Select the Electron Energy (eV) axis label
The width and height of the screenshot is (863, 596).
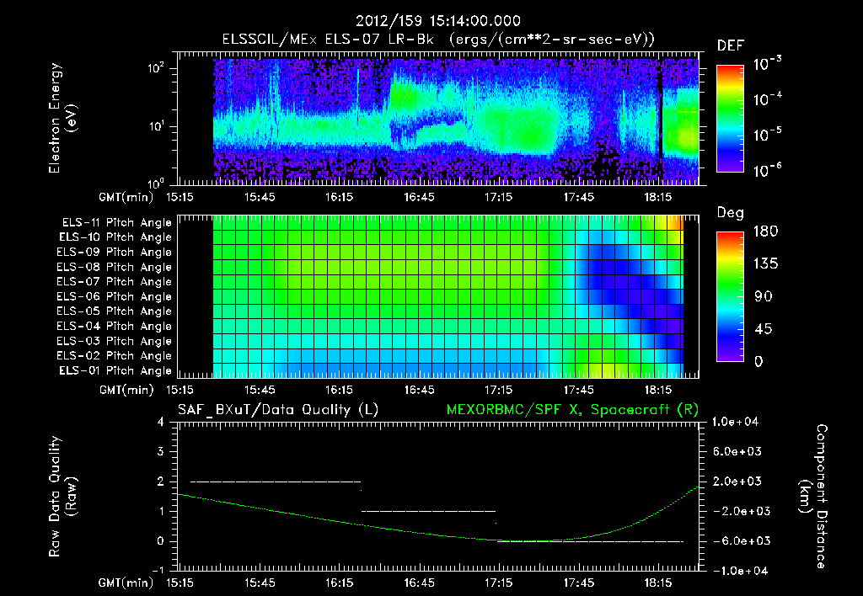[62, 118]
